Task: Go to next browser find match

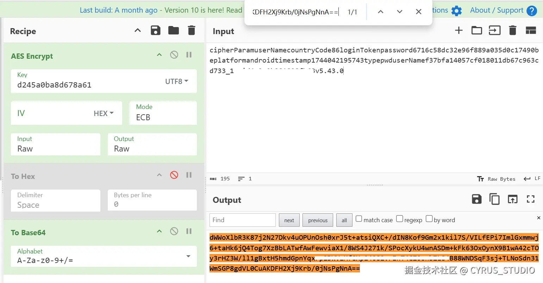Action: (x=399, y=12)
